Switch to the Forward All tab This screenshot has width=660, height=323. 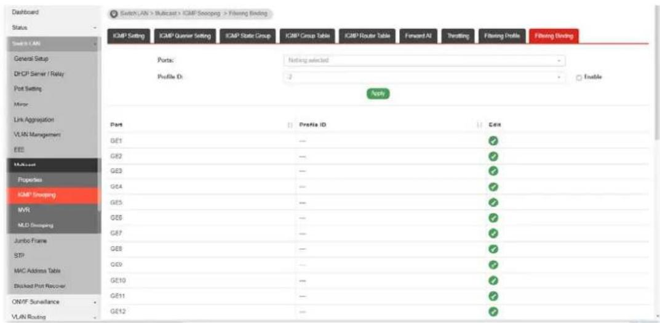[418, 37]
